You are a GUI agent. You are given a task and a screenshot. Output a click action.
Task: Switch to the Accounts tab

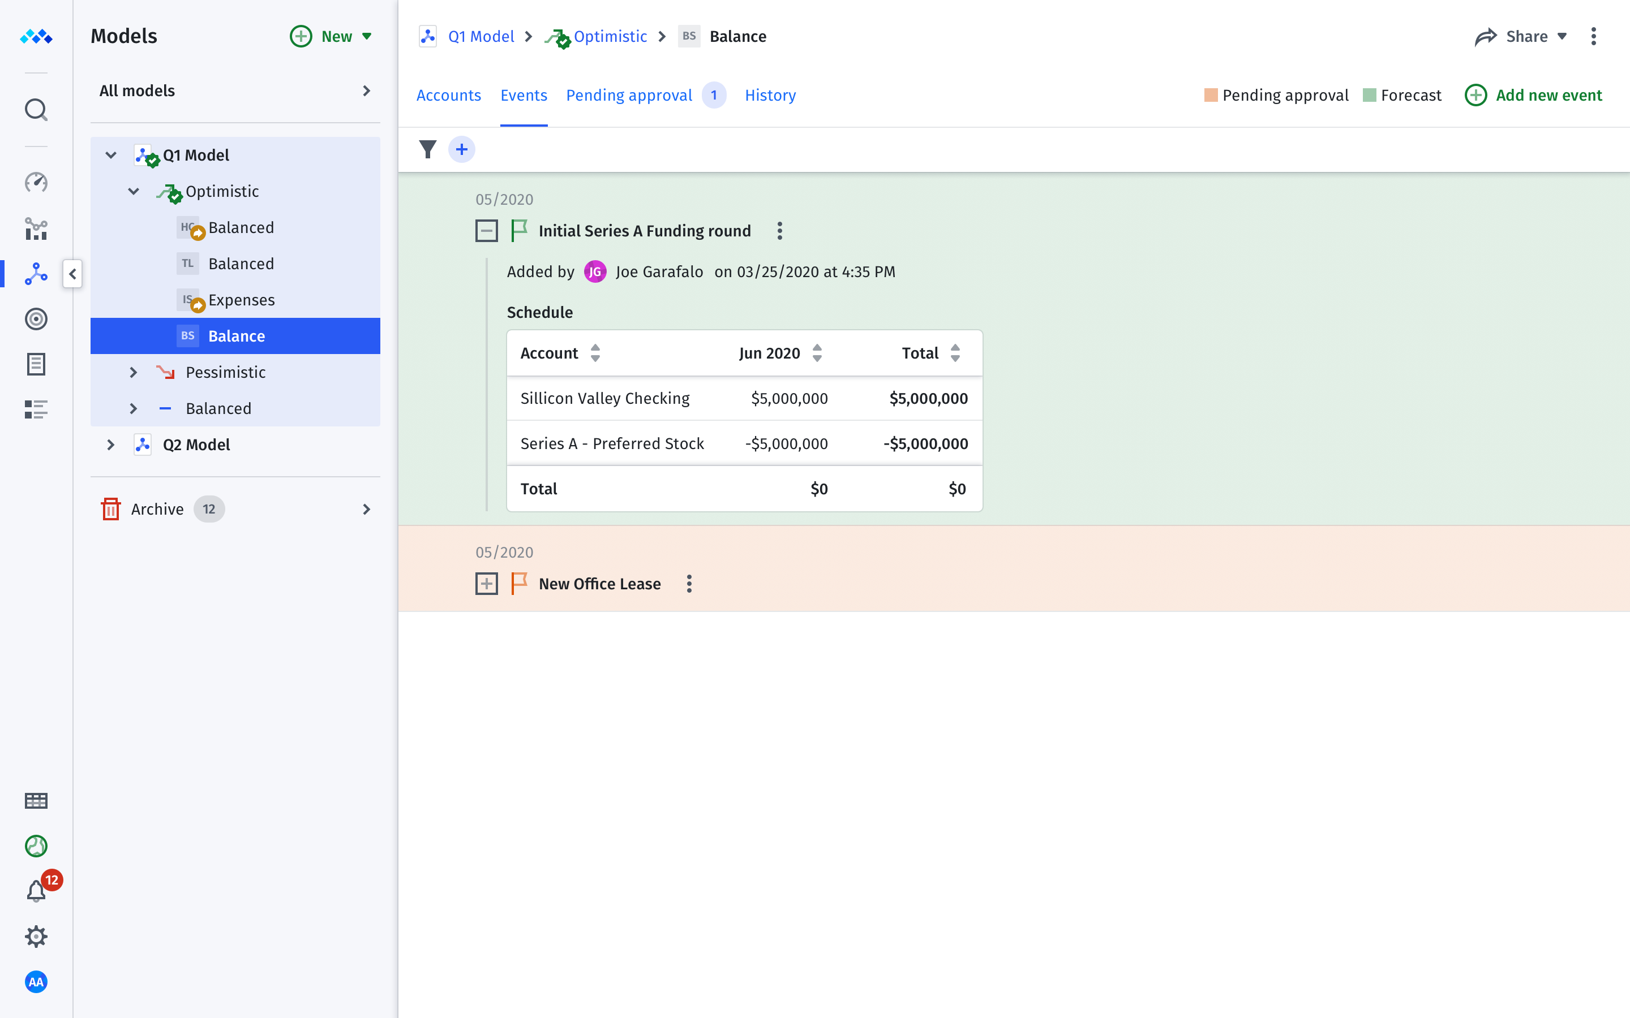tap(449, 95)
